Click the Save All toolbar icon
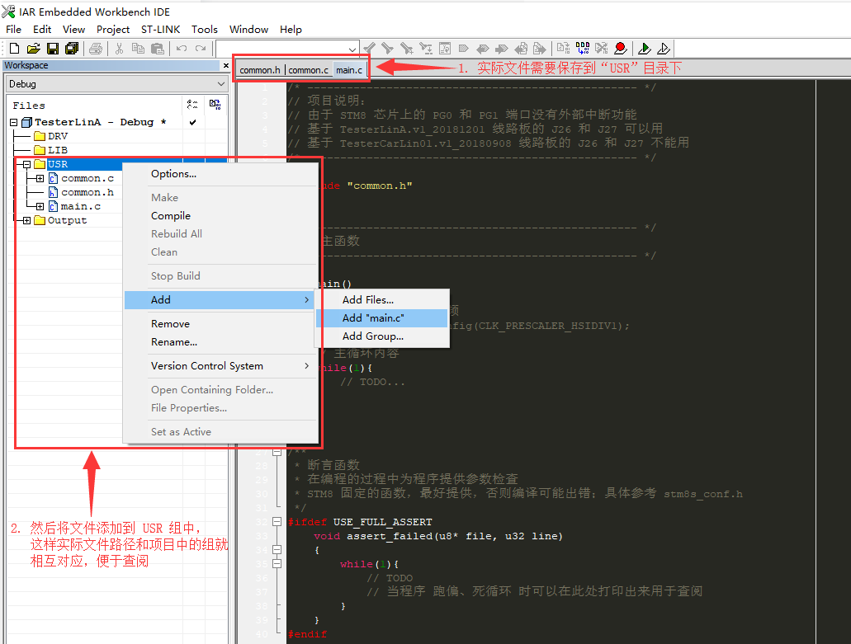The image size is (851, 644). pos(72,48)
